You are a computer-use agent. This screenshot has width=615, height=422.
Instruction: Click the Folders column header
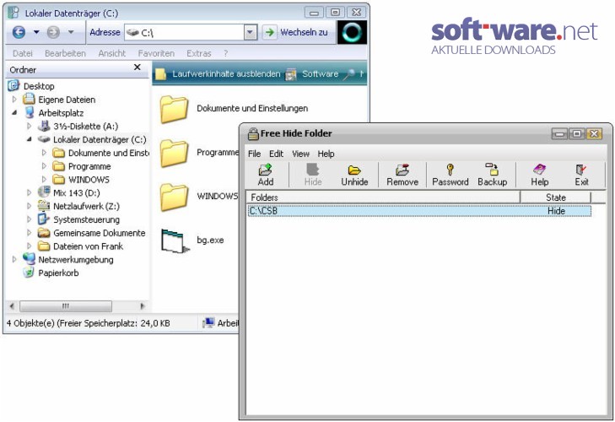pyautogui.click(x=383, y=197)
